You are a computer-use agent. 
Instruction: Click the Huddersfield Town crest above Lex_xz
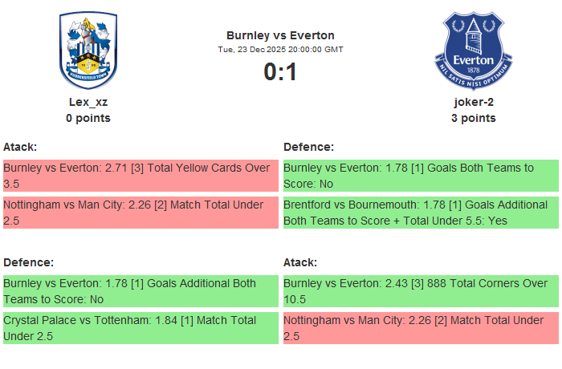(x=88, y=50)
